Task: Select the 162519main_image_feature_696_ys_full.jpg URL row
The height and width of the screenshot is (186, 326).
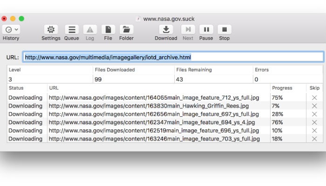Action: point(154,131)
